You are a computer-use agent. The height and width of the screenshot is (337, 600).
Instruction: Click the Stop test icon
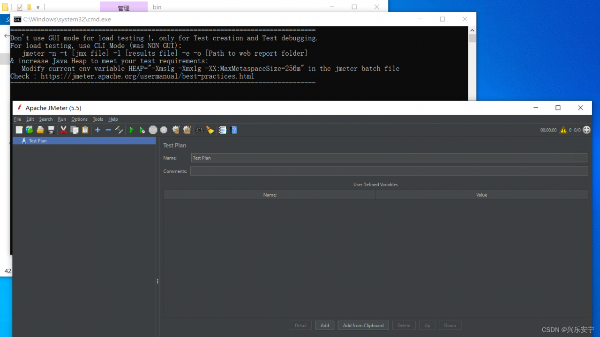tap(153, 130)
